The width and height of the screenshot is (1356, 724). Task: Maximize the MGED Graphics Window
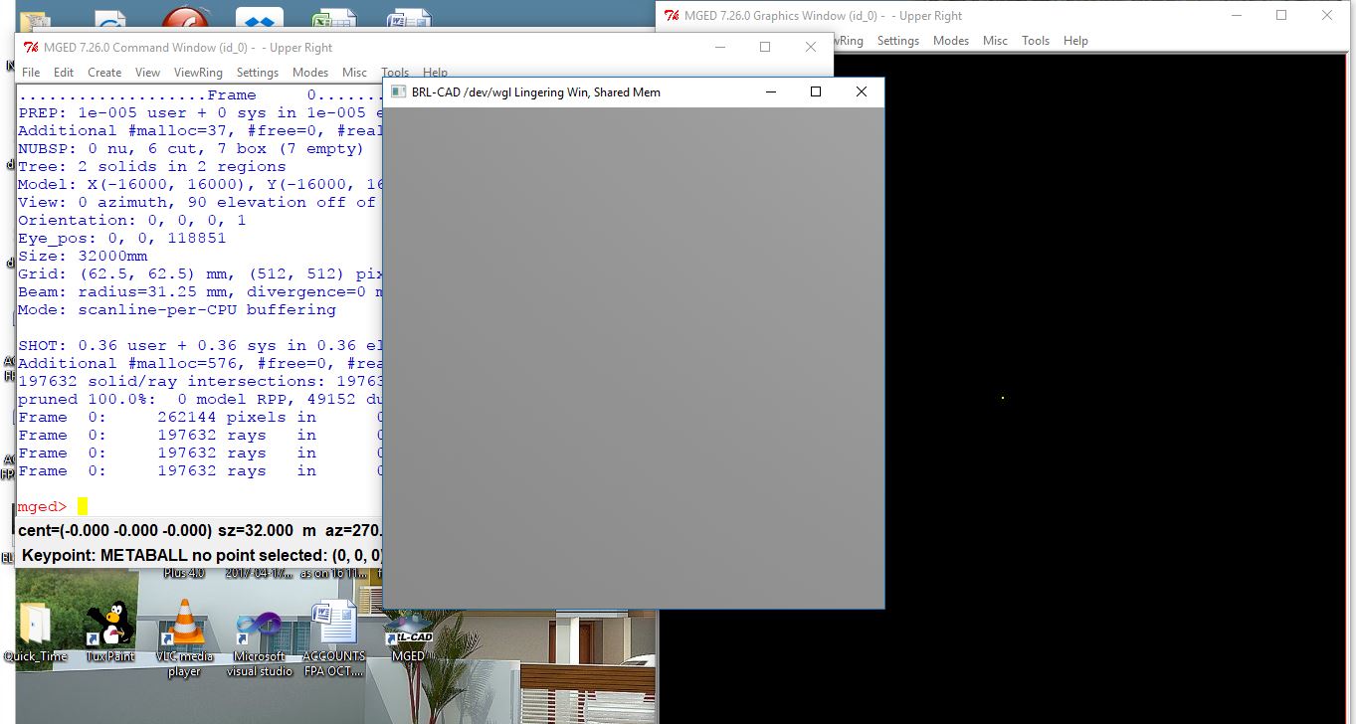[x=1281, y=15]
